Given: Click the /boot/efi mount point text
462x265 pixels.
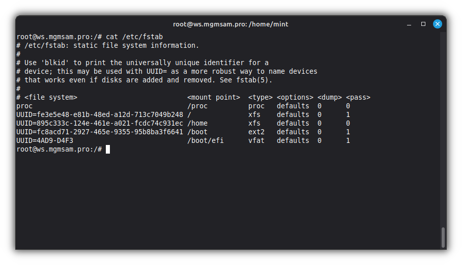Looking at the screenshot, I should [x=206, y=140].
